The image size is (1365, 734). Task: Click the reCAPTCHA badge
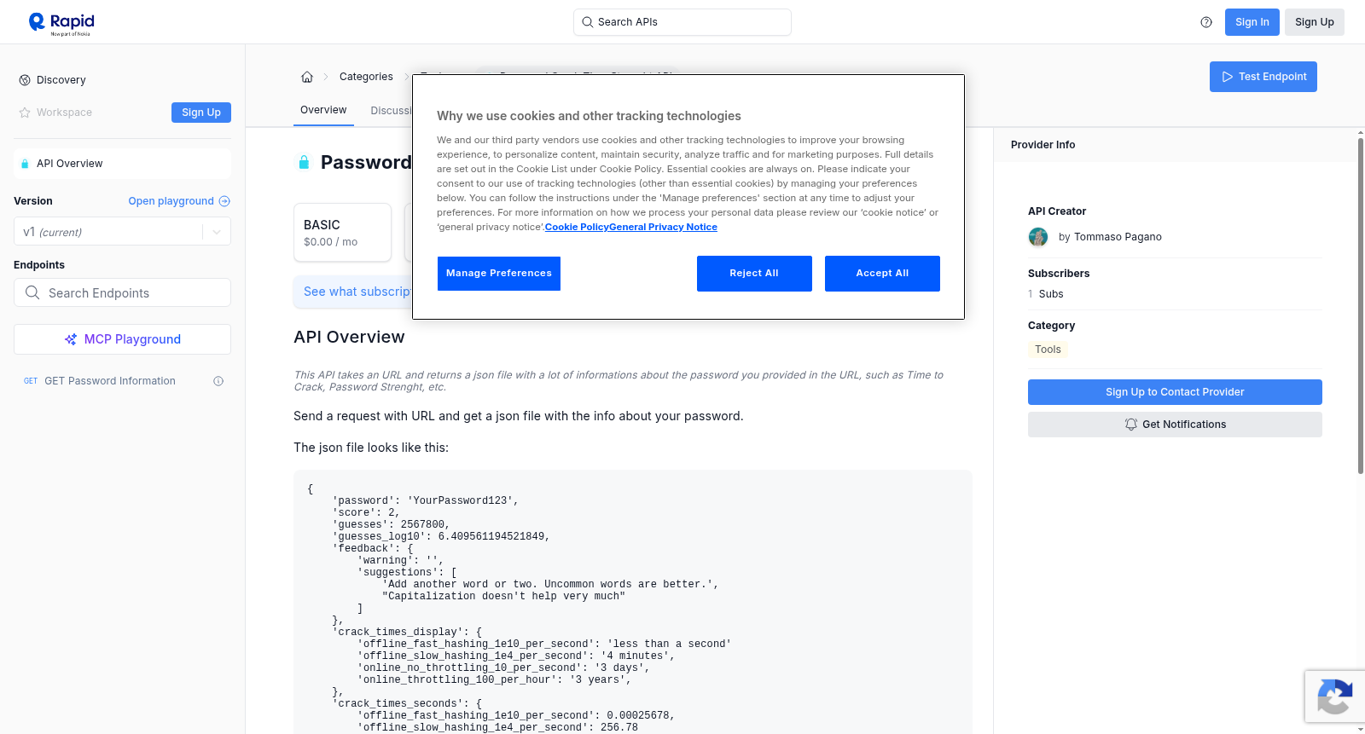coord(1335,696)
